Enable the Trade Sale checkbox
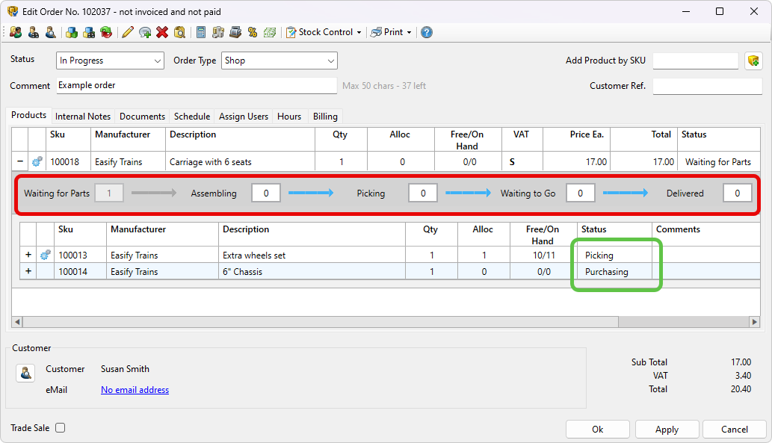772x443 pixels. pyautogui.click(x=61, y=428)
